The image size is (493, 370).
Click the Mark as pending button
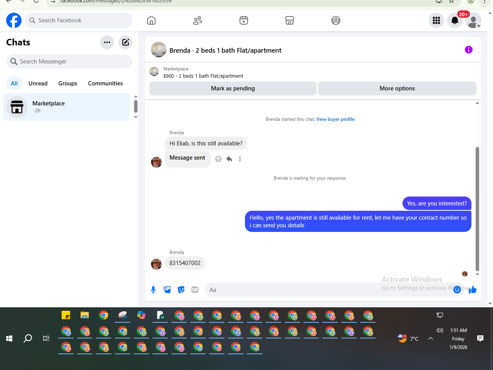[x=233, y=88]
